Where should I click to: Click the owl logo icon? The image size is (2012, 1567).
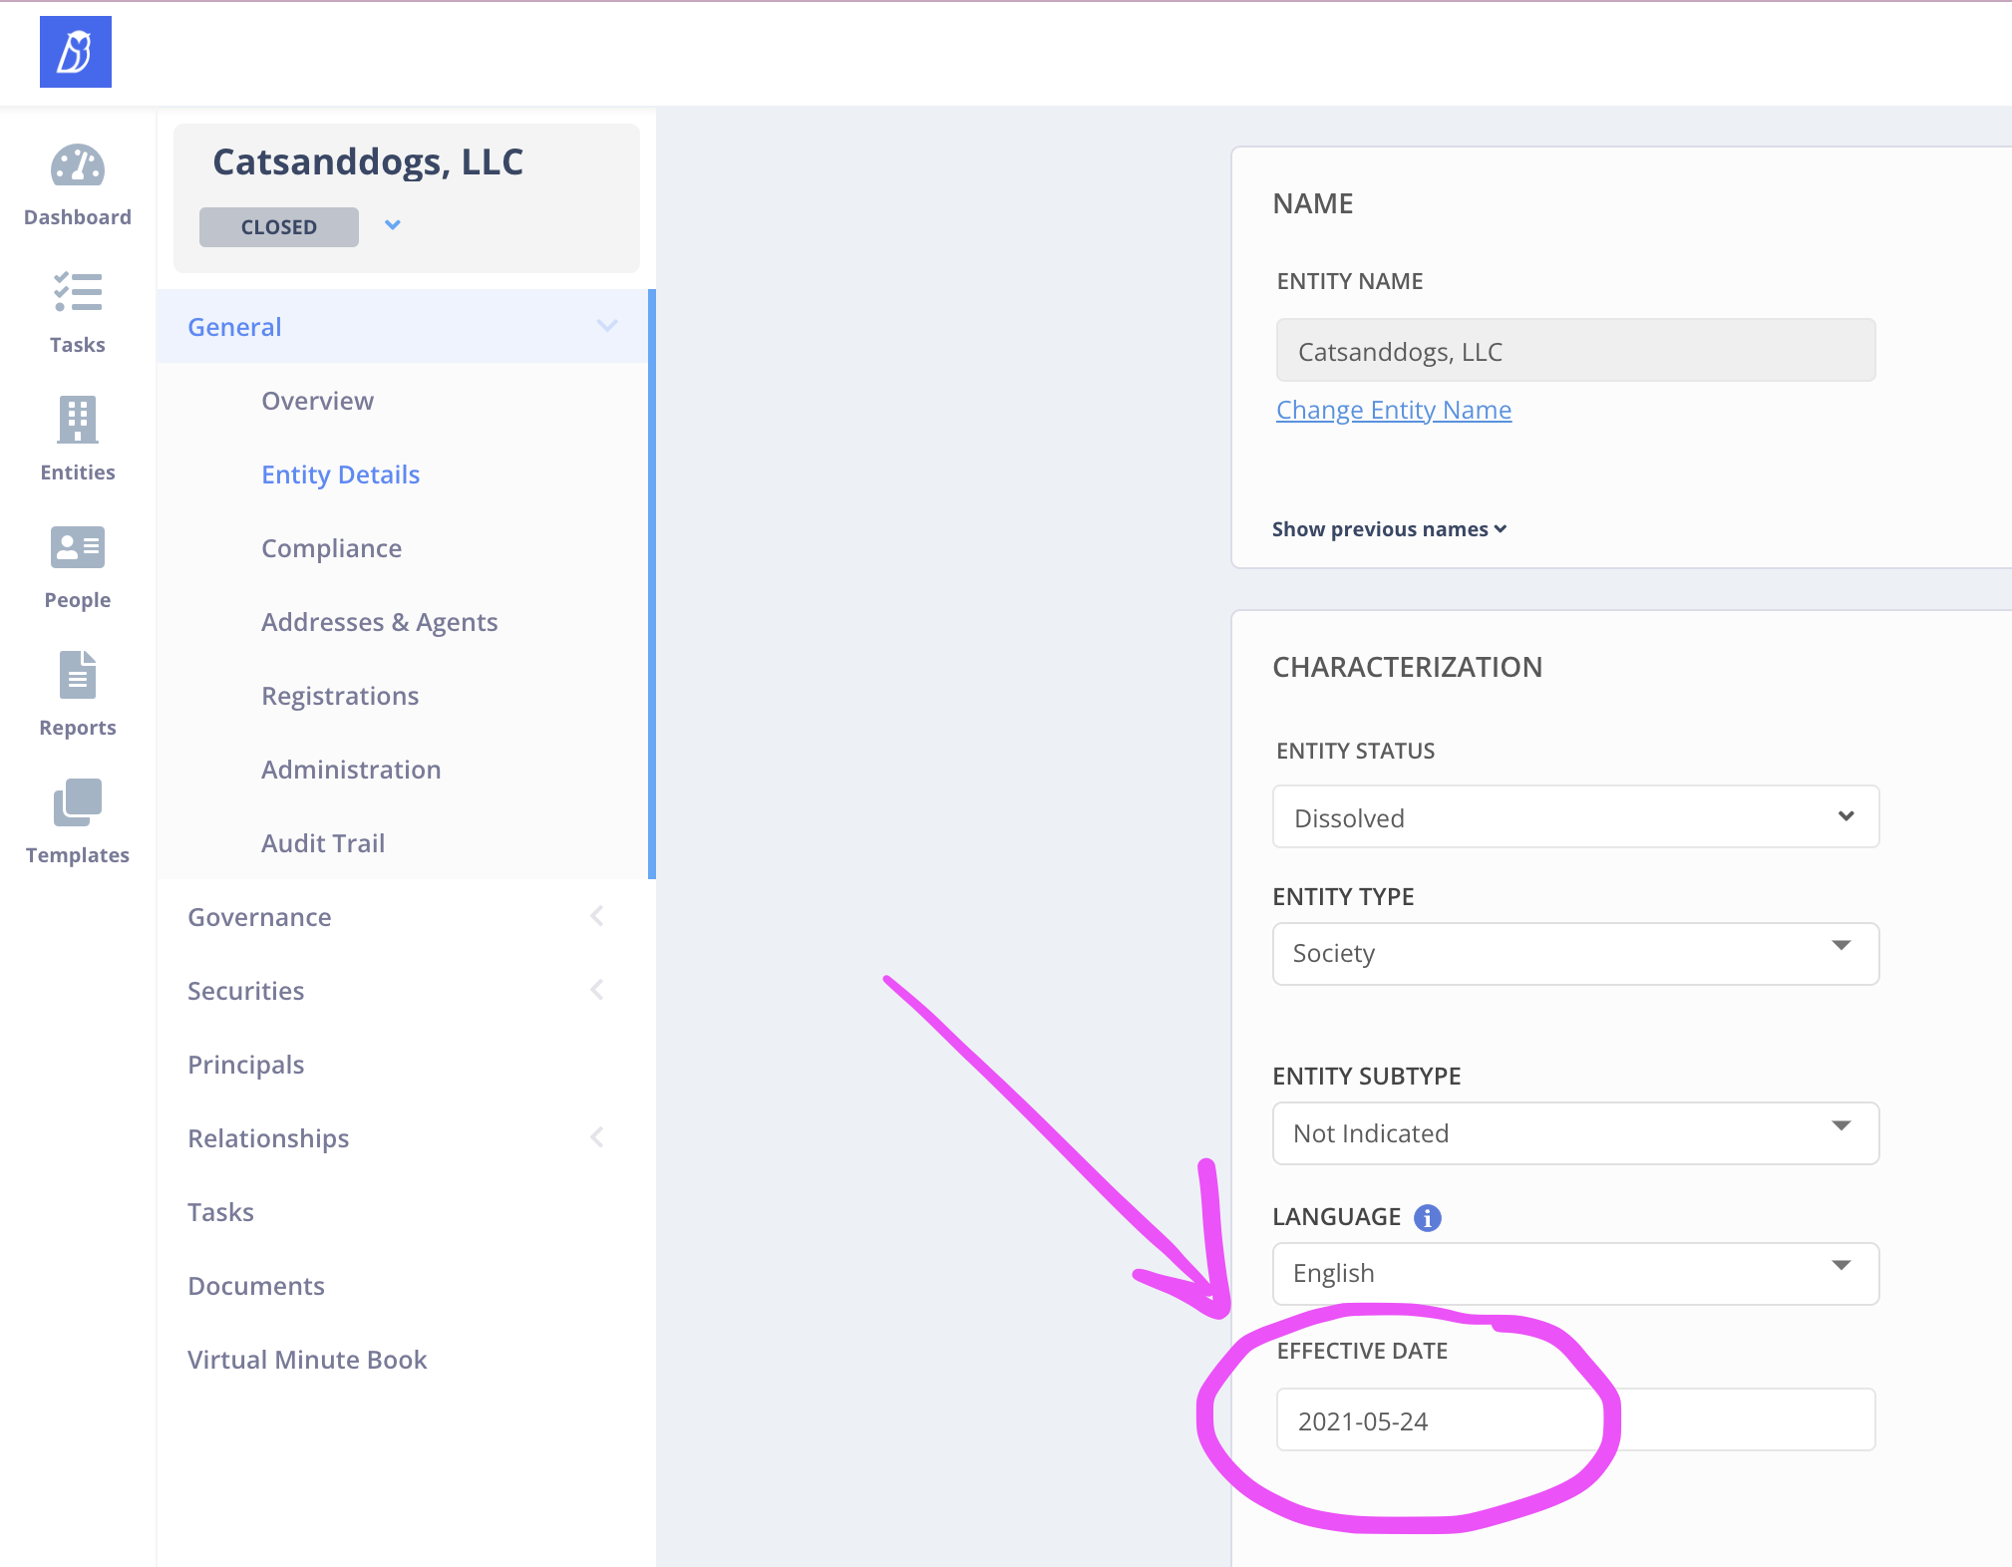pos(76,52)
